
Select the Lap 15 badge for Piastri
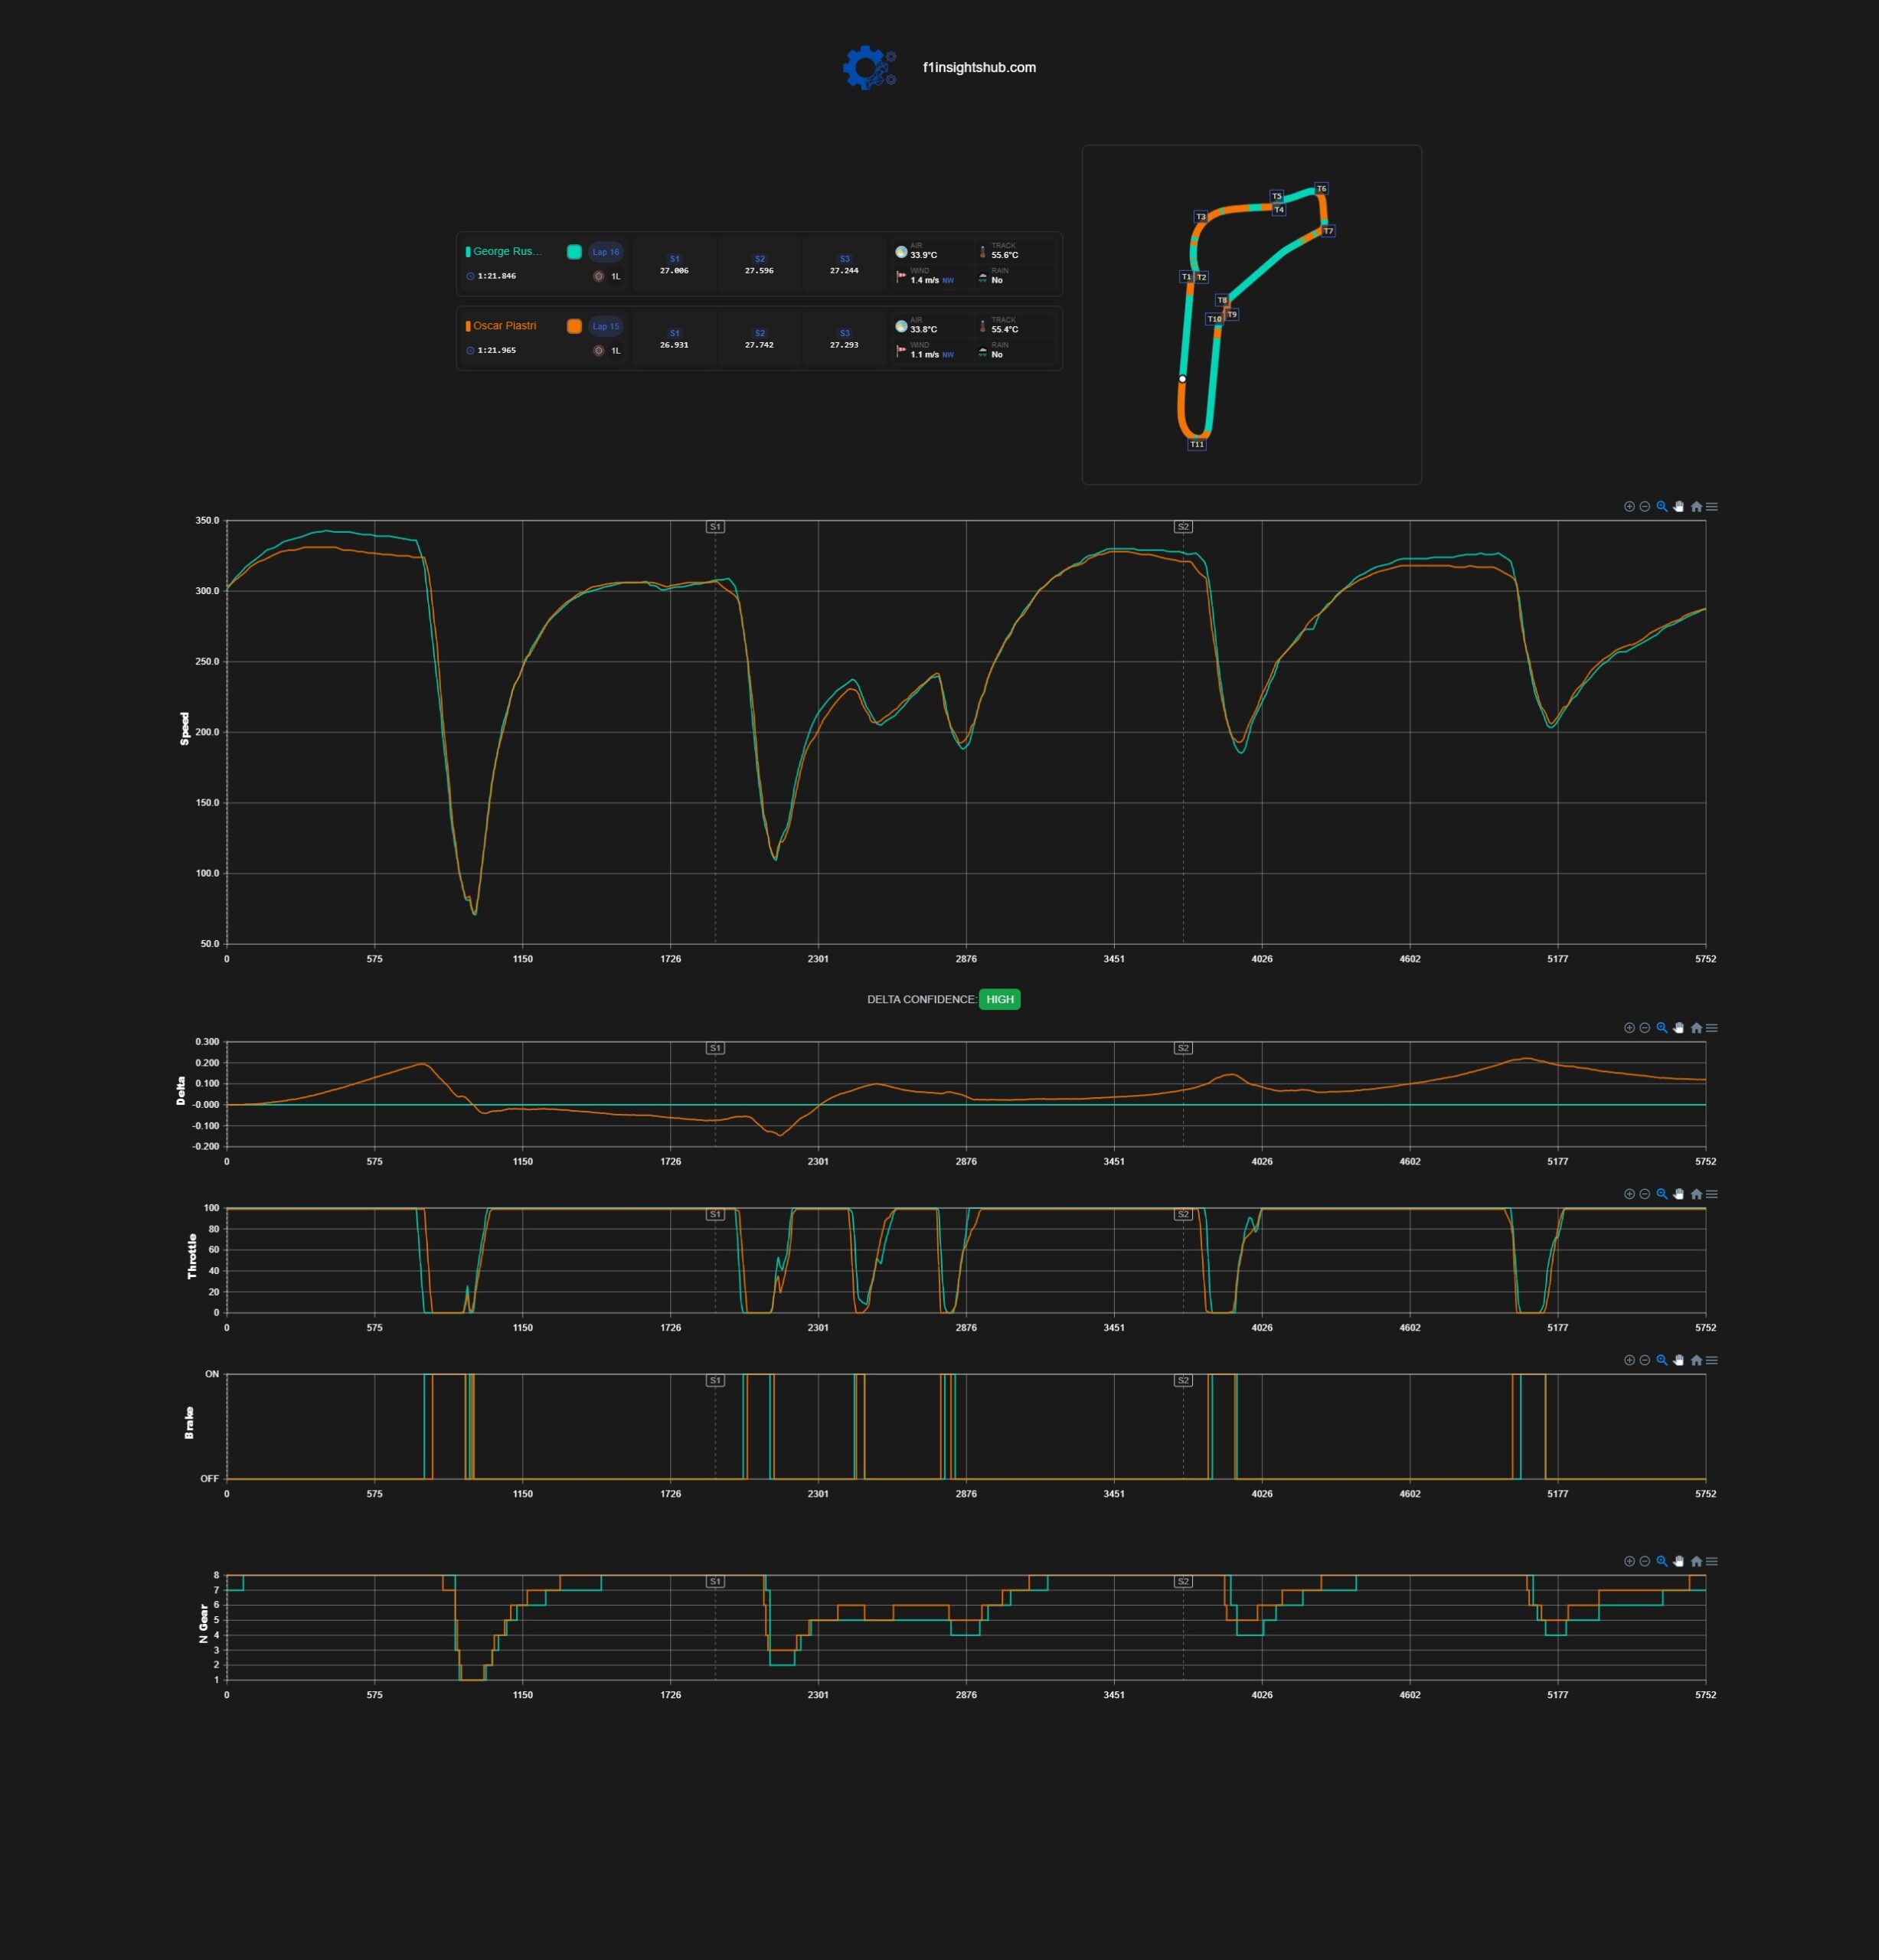(x=606, y=326)
